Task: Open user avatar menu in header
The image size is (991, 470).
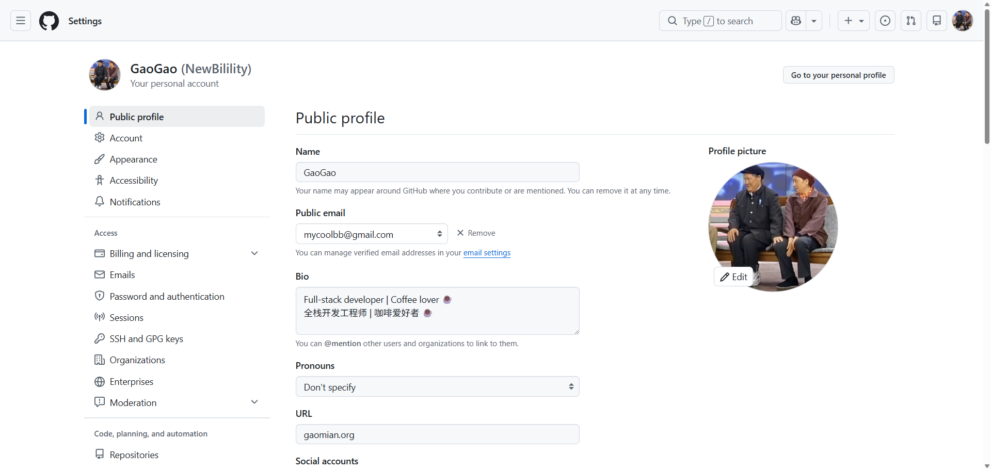Action: point(963,21)
